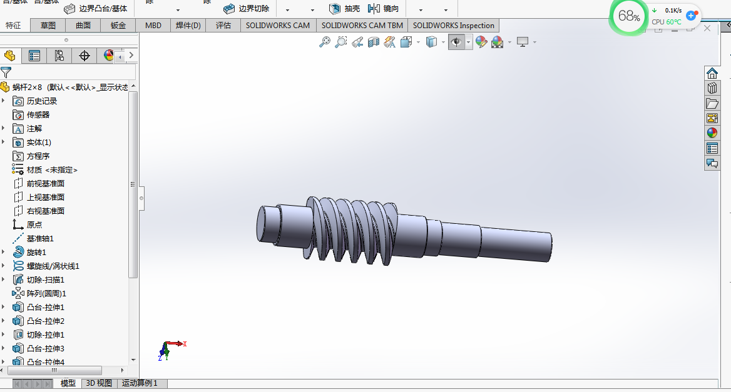Select the 凸台-拉伸2 feature
Screen dimensions: 731x392
tap(39, 321)
